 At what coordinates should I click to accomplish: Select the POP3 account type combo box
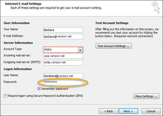63,50
